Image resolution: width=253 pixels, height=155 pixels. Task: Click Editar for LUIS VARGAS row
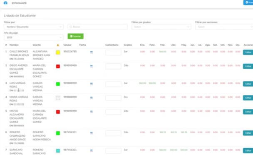coord(248,84)
